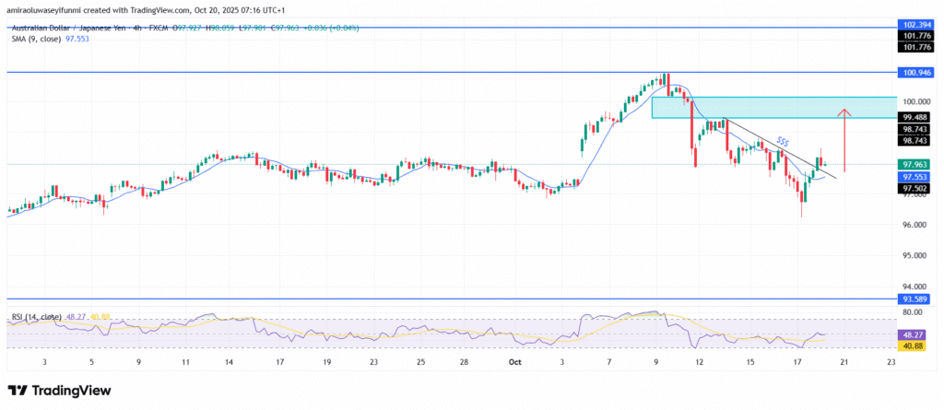Click the 'Oct' label on the time axis
Screen dimensions: 944x410
[514, 362]
